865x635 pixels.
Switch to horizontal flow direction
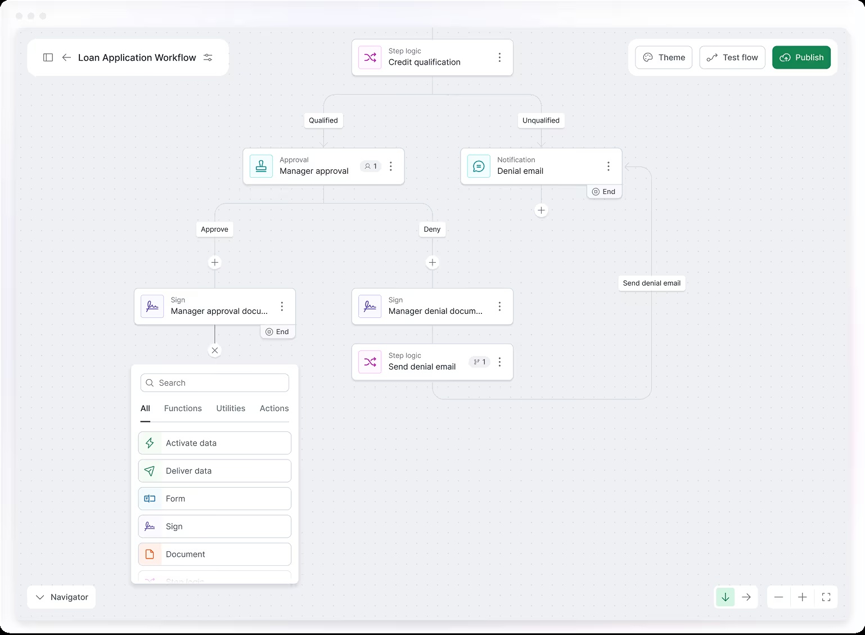[x=746, y=597]
